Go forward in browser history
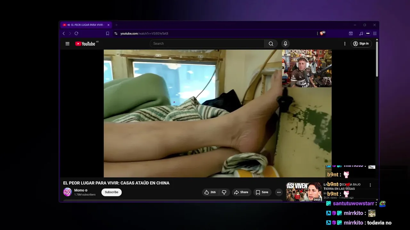 [70, 34]
